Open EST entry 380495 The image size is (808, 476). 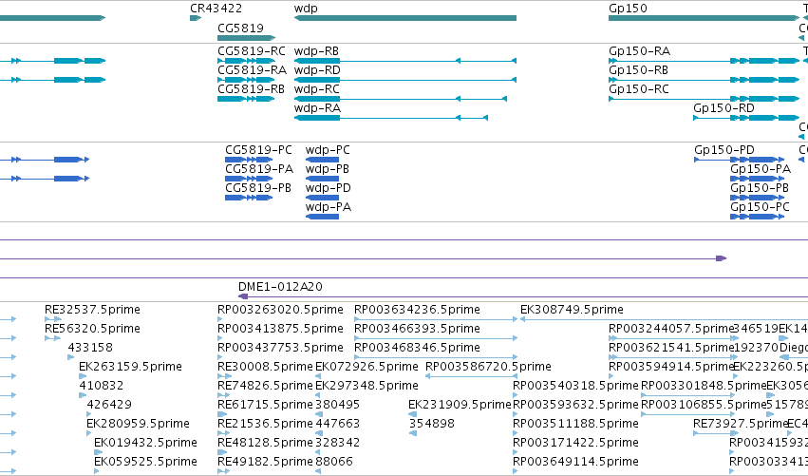(x=337, y=405)
